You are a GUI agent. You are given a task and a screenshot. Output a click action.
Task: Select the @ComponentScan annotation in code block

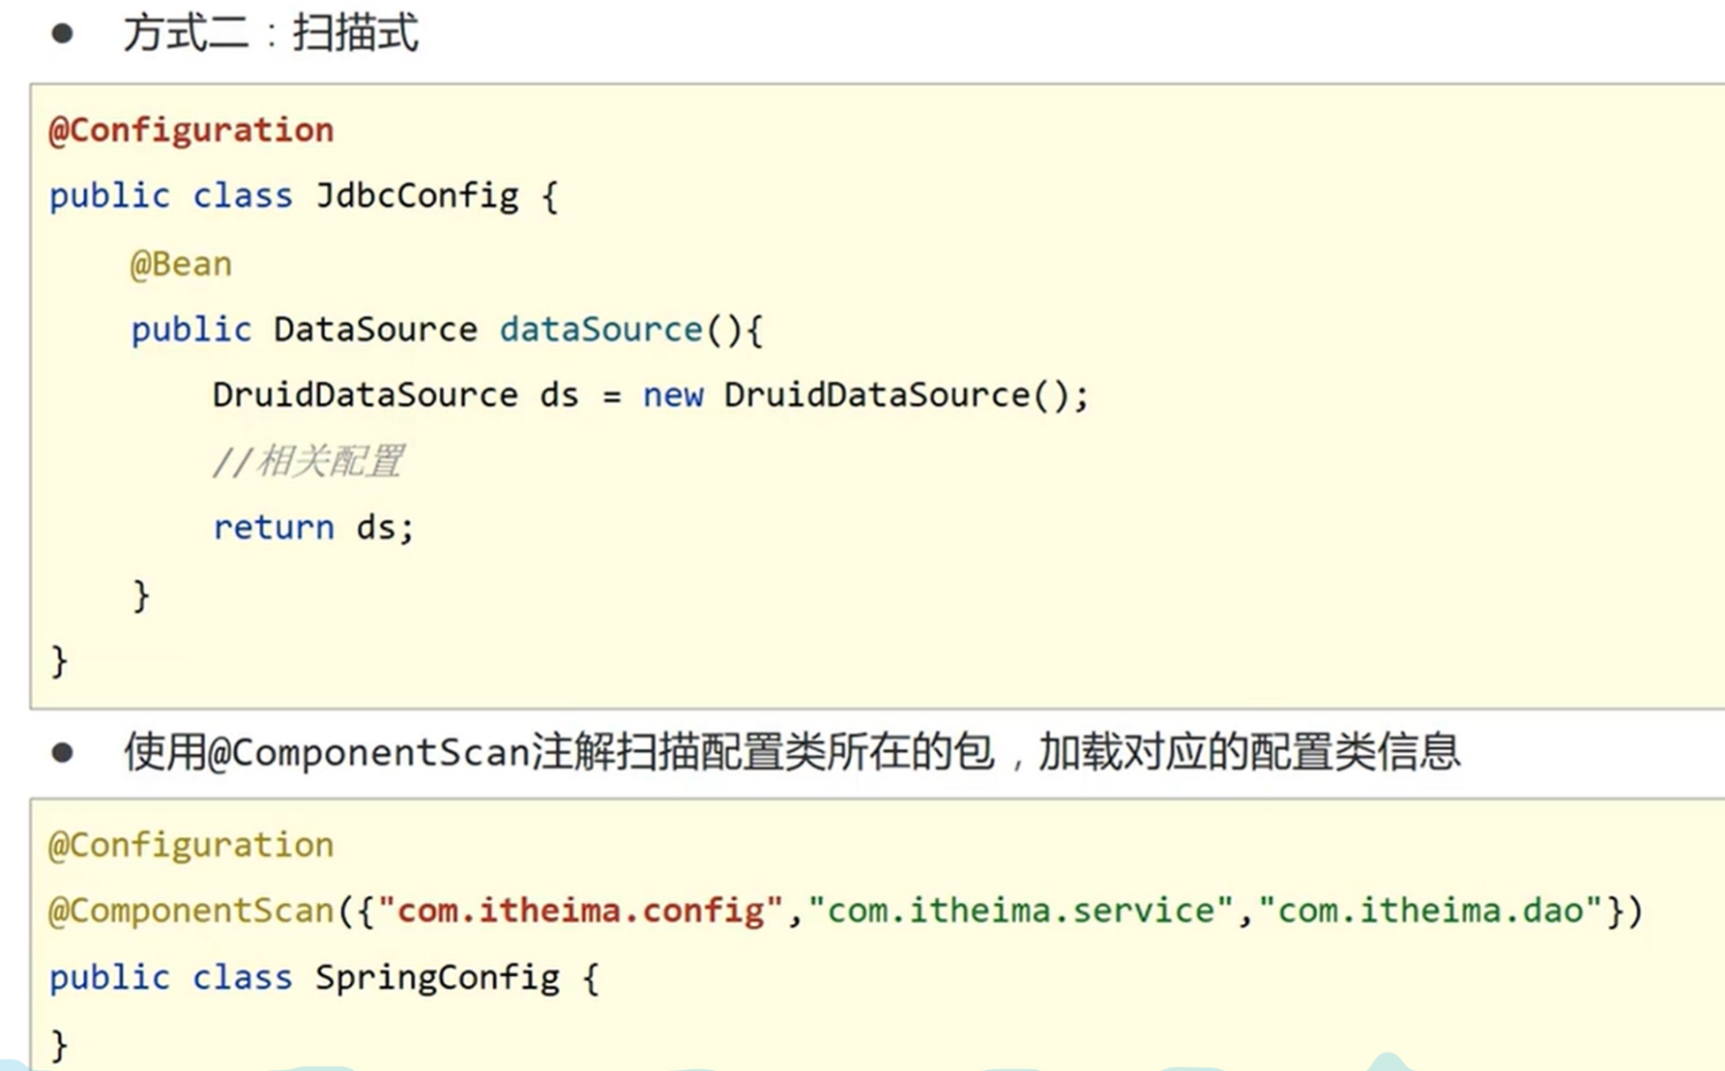(191, 911)
